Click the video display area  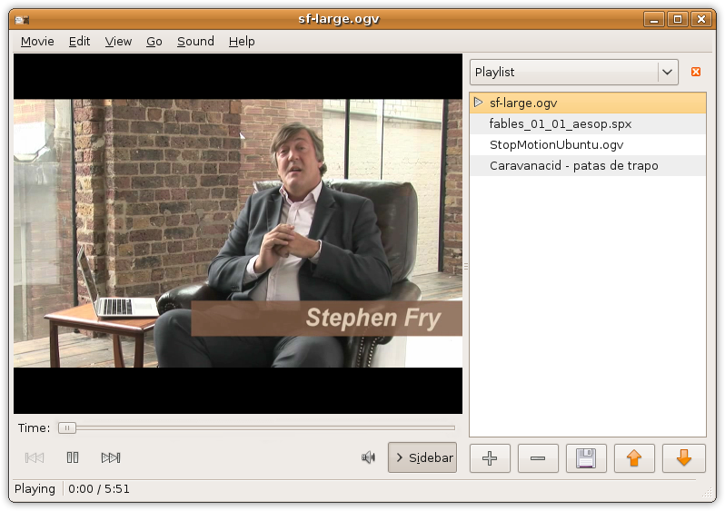coord(238,233)
